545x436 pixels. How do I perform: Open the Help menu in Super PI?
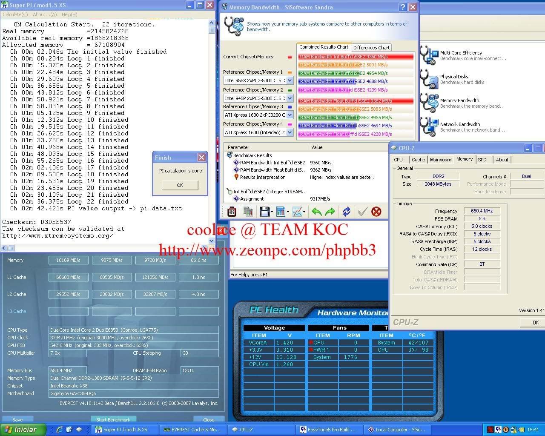pos(69,14)
